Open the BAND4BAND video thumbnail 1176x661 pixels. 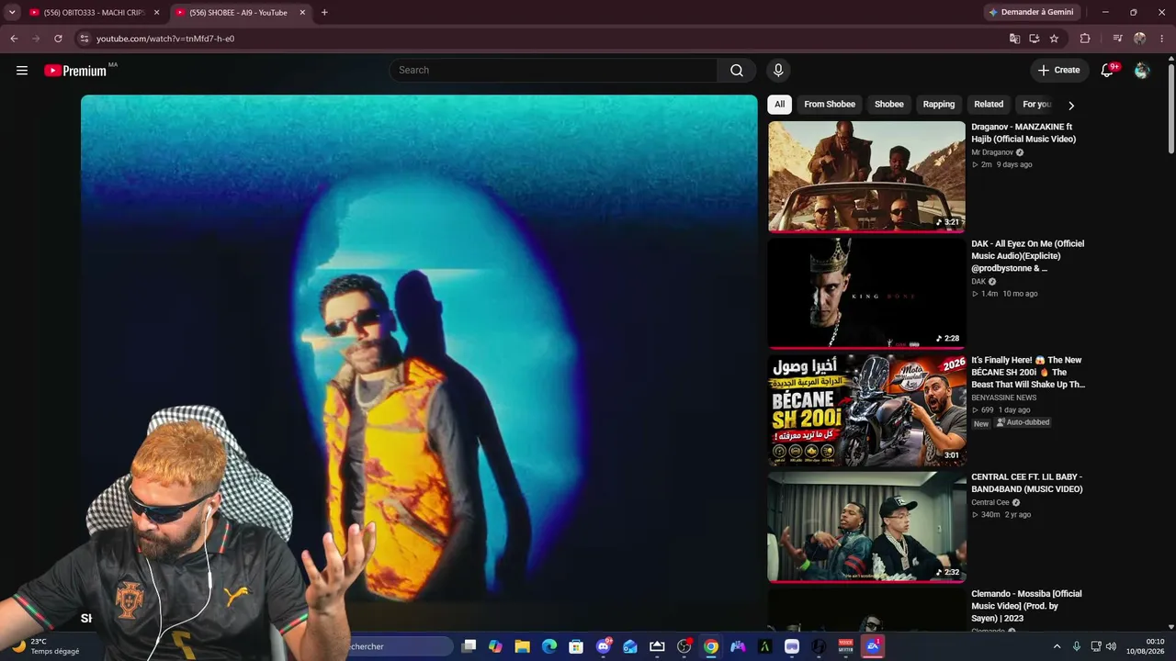pos(866,526)
